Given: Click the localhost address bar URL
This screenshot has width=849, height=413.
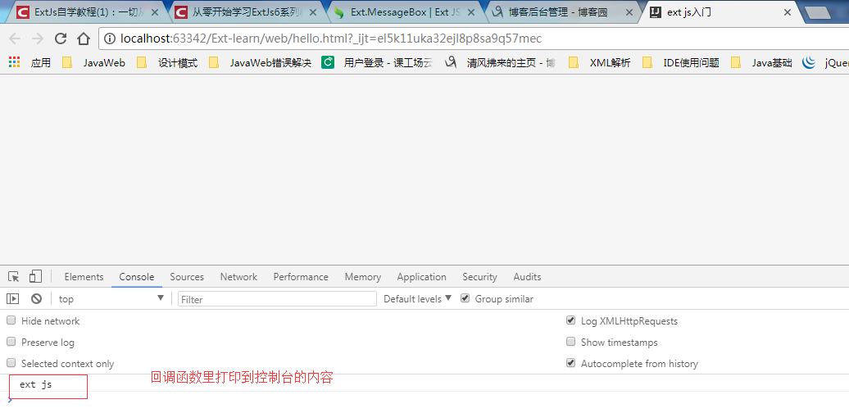Looking at the screenshot, I should point(330,39).
